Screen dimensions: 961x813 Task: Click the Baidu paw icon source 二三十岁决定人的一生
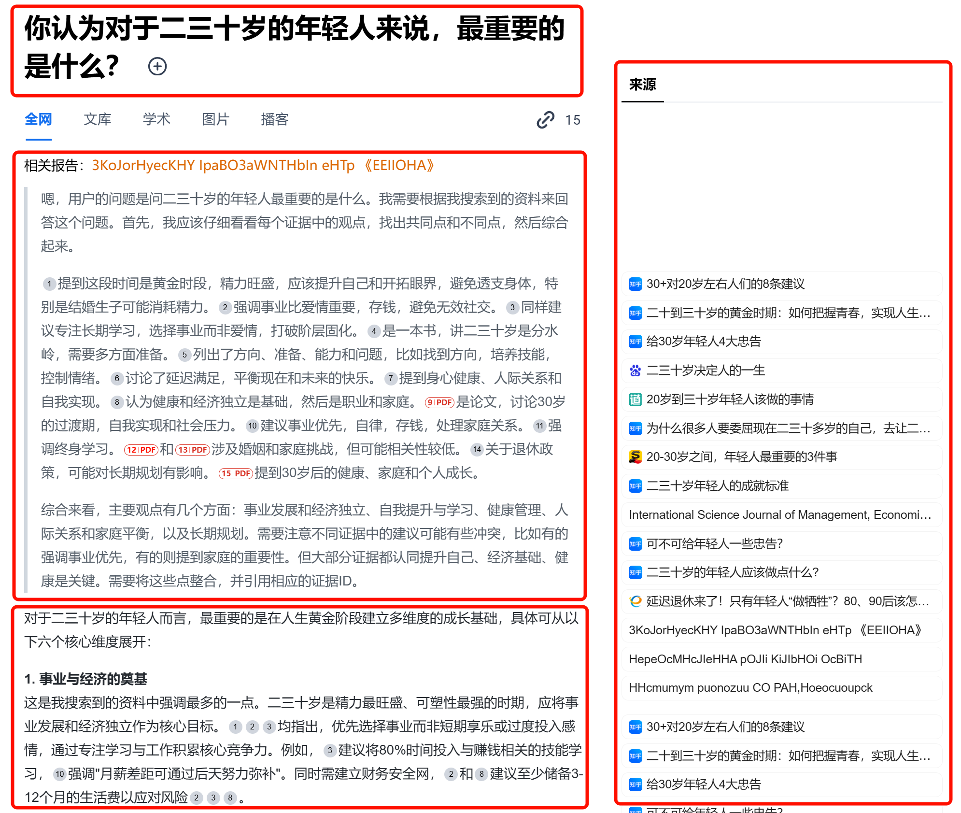coord(782,371)
